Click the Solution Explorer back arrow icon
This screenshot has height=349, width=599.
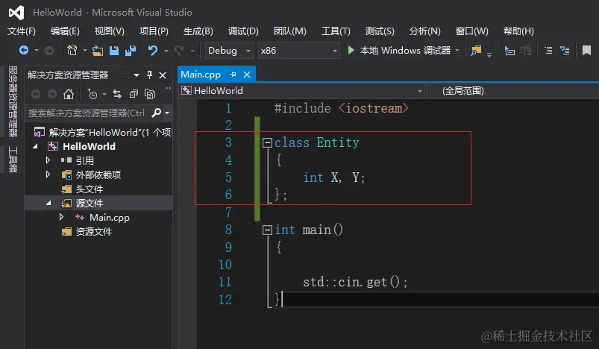(36, 94)
